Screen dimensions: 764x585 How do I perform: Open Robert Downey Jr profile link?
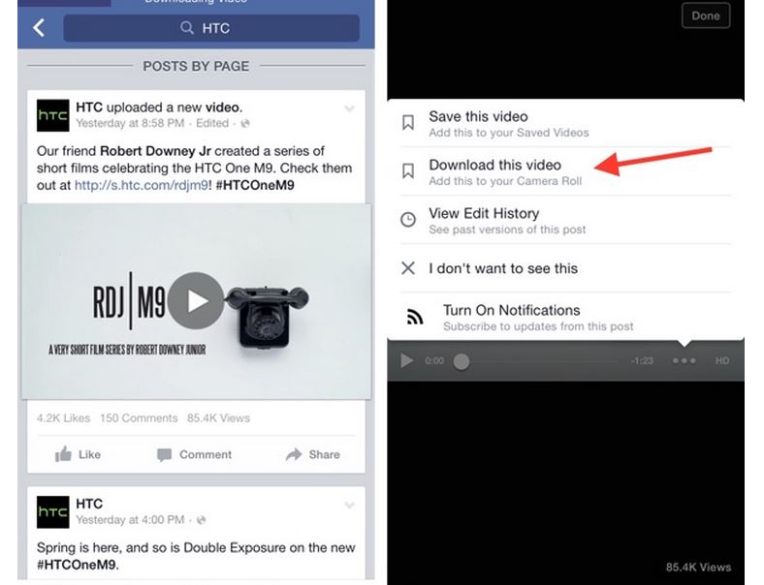[x=155, y=151]
